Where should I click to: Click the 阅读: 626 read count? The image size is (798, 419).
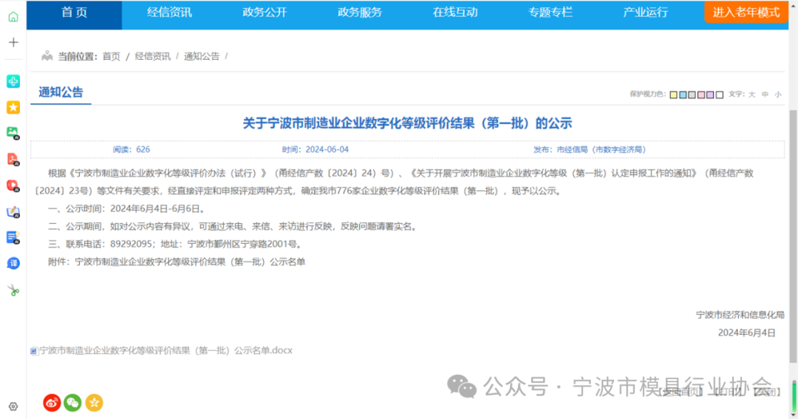[x=132, y=150]
